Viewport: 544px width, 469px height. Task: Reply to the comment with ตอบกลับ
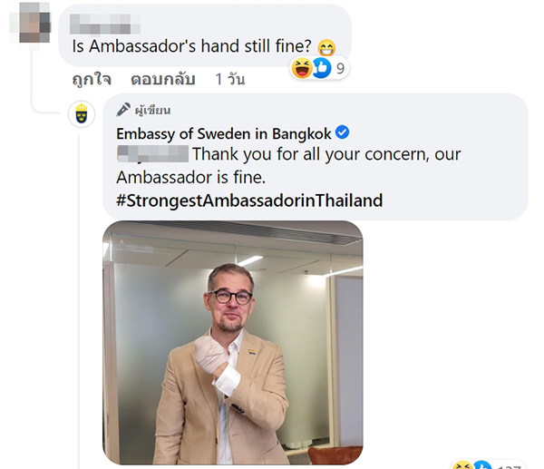pyautogui.click(x=162, y=79)
